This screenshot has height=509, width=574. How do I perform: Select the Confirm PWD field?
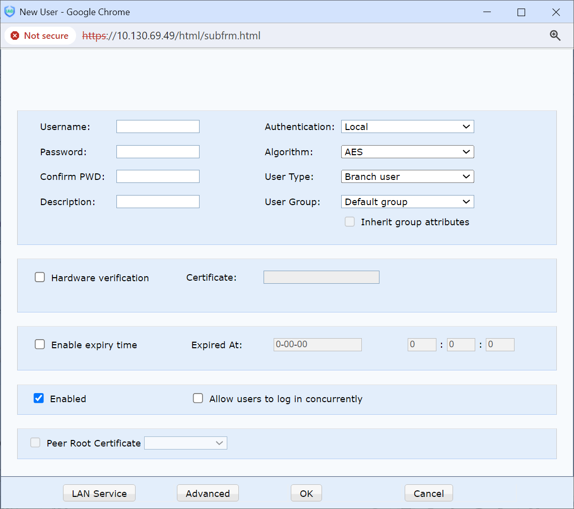point(158,176)
